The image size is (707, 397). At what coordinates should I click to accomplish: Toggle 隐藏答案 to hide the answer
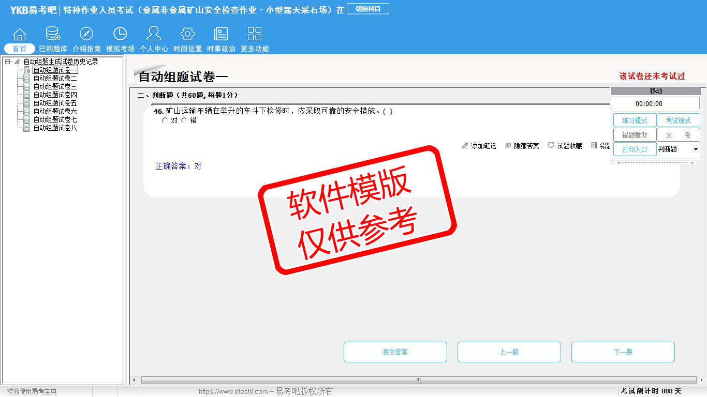point(522,146)
